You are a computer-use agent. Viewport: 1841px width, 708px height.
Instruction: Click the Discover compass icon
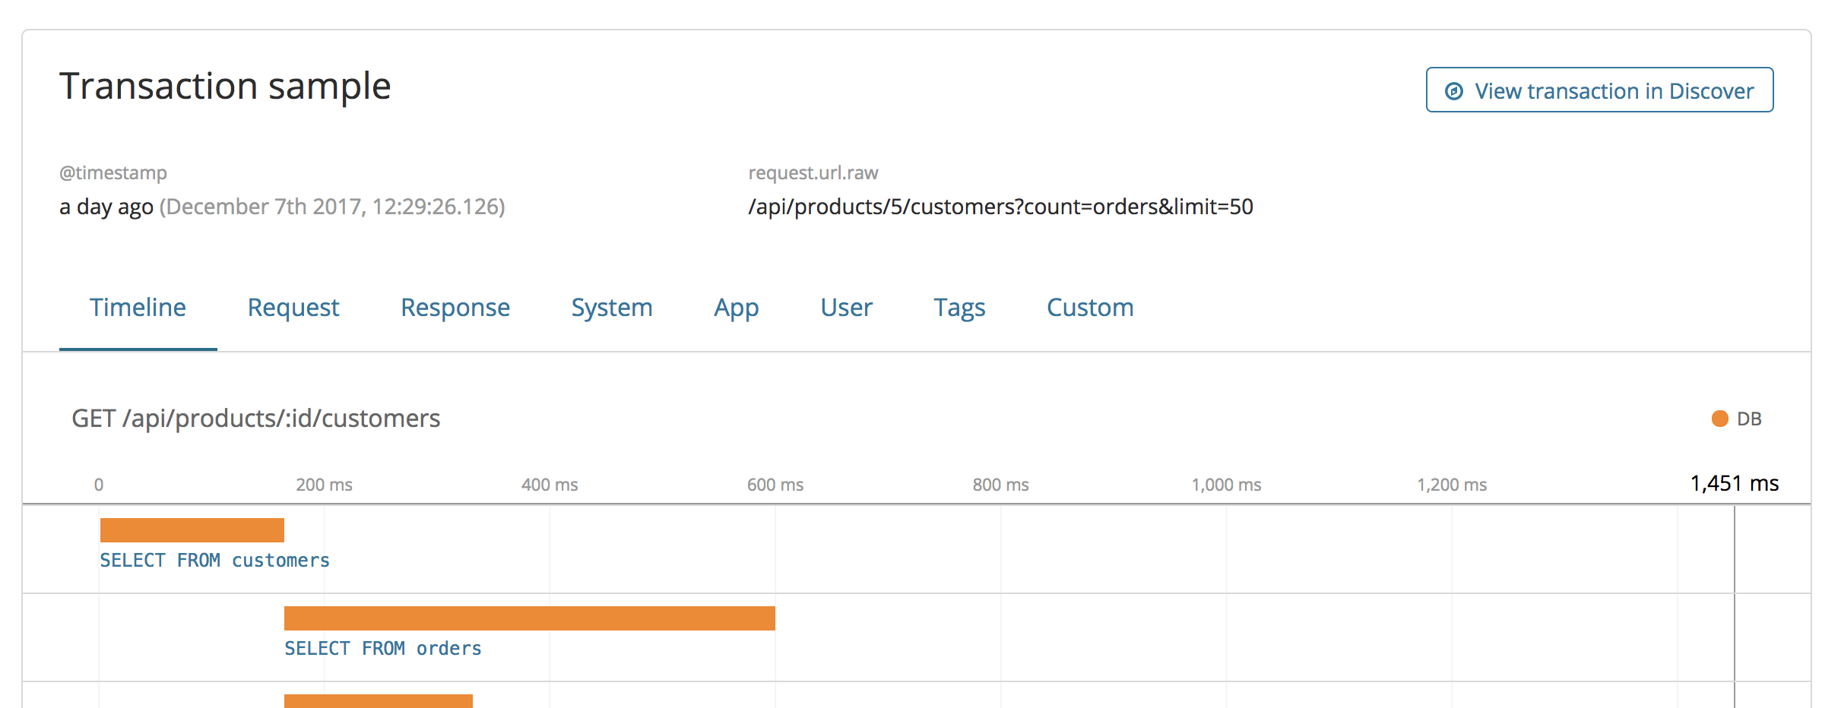point(1454,90)
